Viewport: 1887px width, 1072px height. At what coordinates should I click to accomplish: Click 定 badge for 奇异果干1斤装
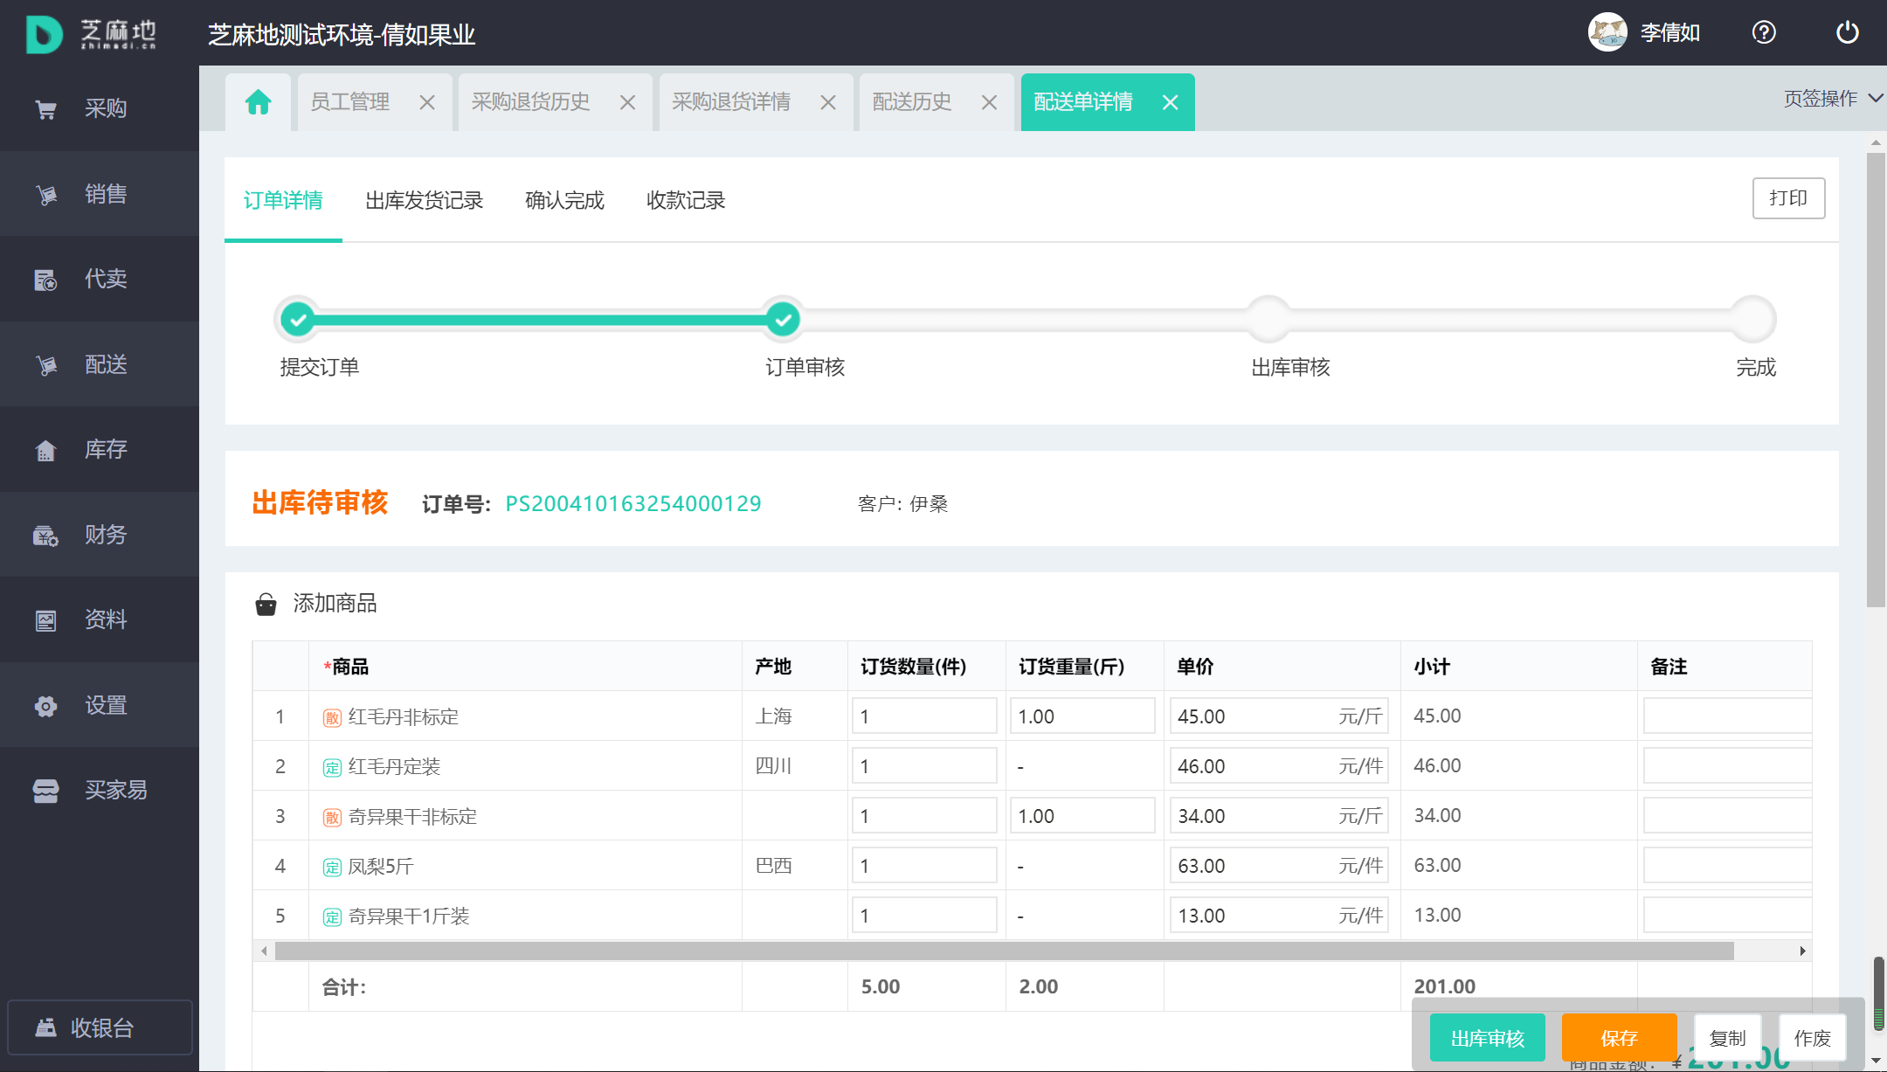pos(332,917)
